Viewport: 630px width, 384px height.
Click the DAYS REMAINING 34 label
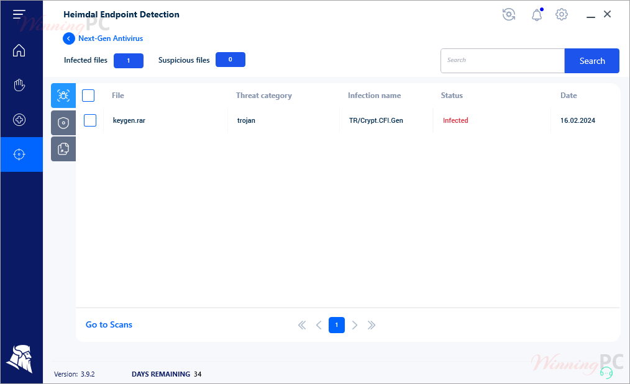pyautogui.click(x=167, y=374)
